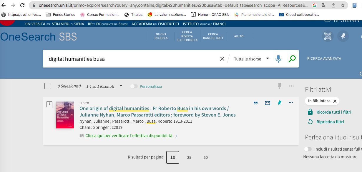Open Cerca Rivista Elettronica menu item
Screen dimensions: 362x172
point(187,36)
